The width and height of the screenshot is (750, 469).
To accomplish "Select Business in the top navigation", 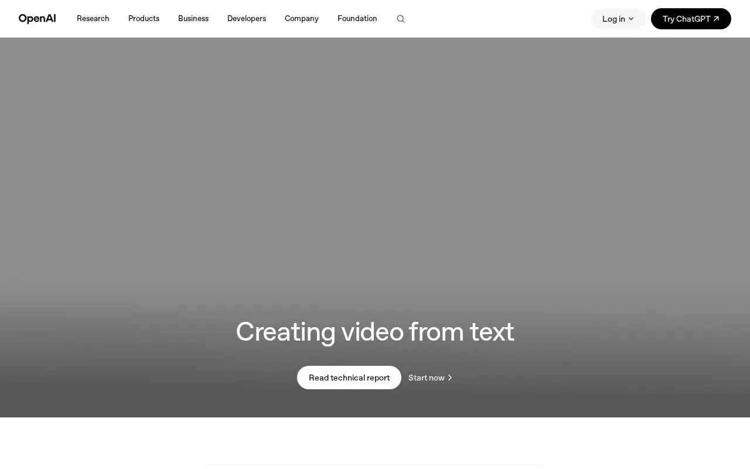I will [x=193, y=19].
